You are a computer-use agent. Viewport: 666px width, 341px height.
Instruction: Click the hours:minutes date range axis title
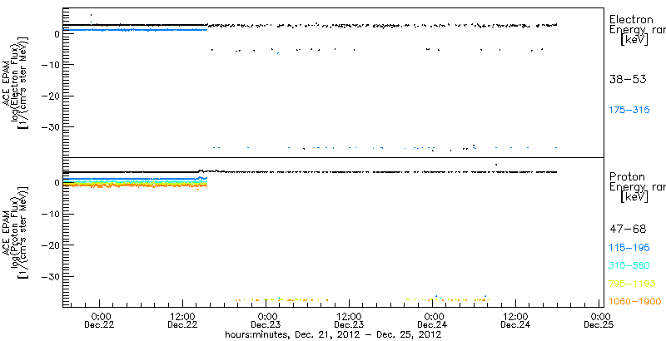pos(333,335)
